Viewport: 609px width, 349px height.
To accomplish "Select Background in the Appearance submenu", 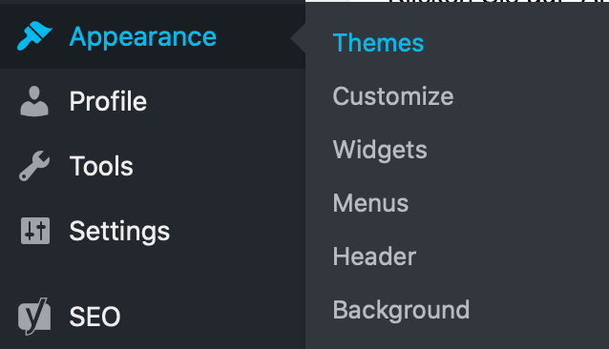I will [x=401, y=310].
